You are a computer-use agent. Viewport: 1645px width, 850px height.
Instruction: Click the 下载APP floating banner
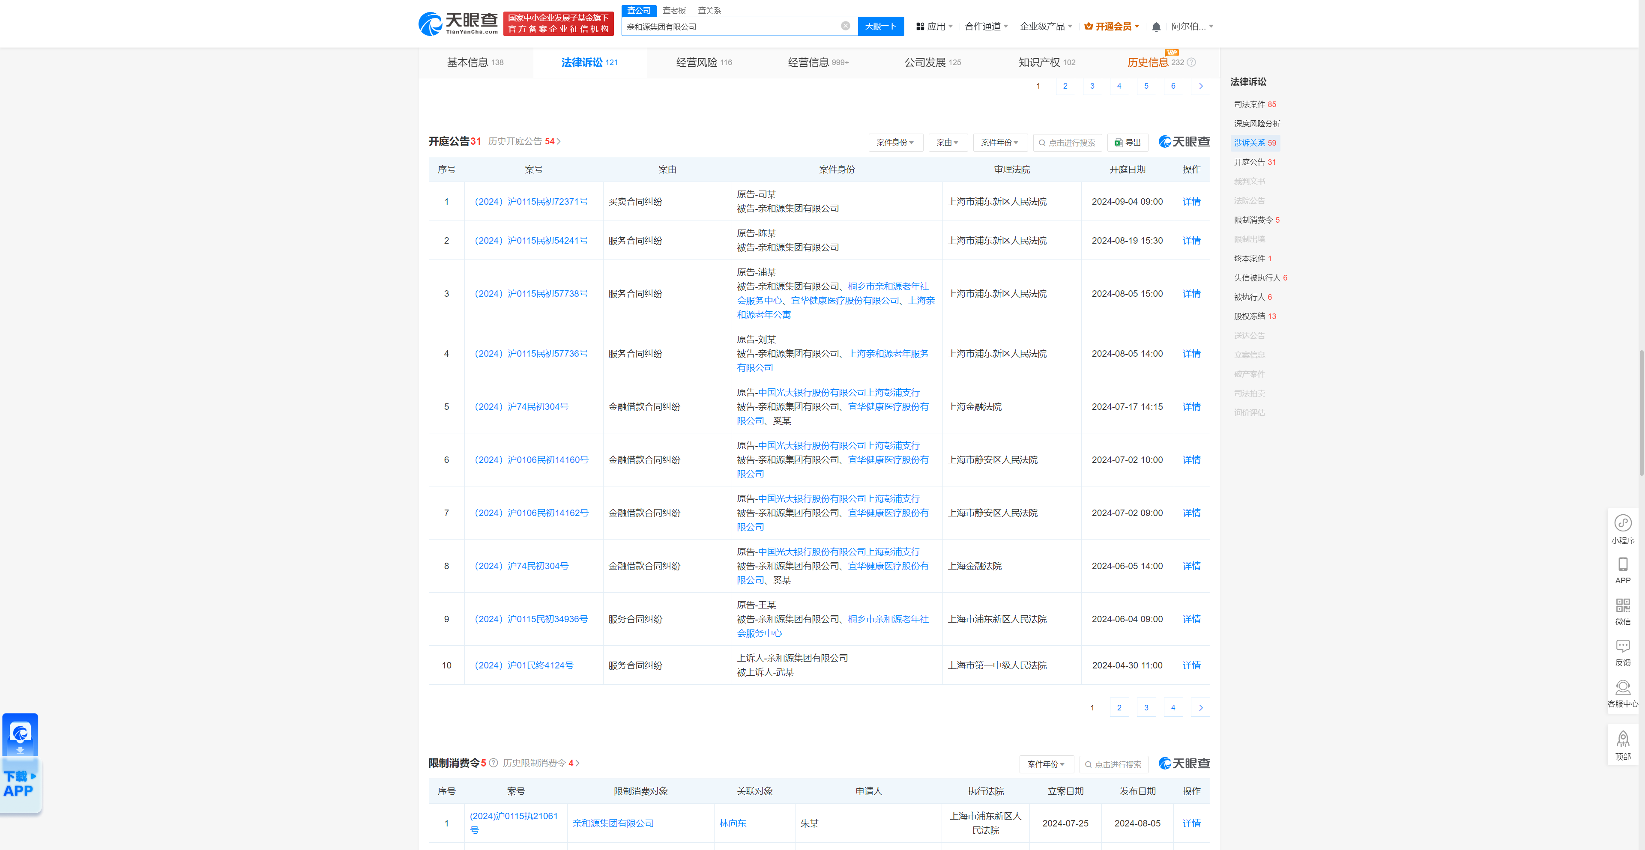coord(21,763)
